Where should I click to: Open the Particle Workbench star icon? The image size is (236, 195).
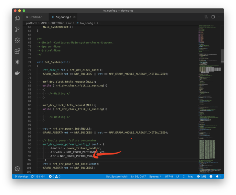pyautogui.click(x=17, y=62)
